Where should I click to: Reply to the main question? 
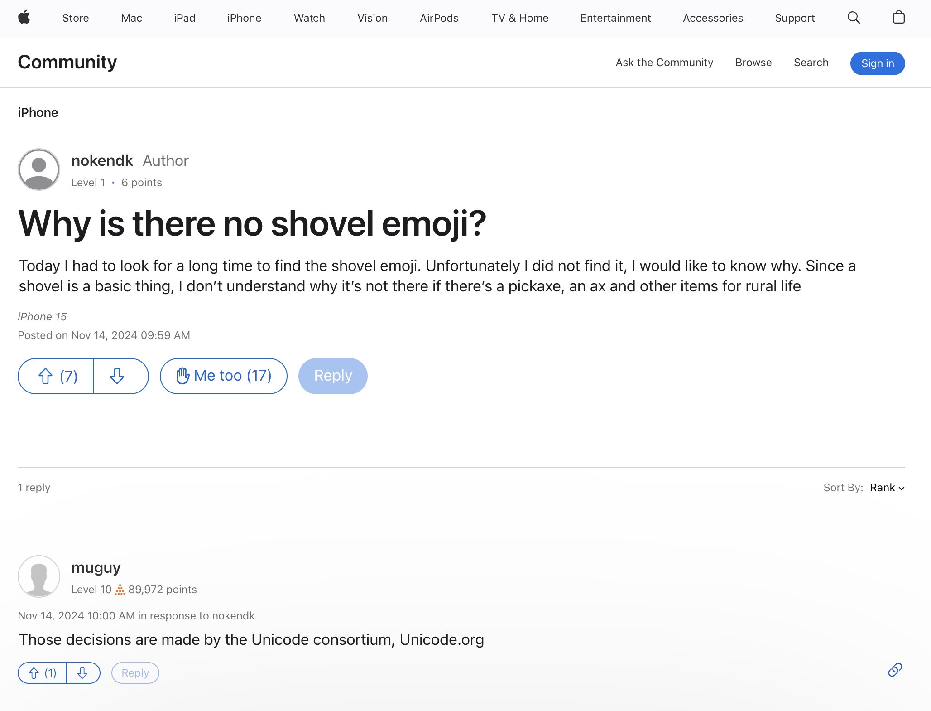tap(333, 376)
